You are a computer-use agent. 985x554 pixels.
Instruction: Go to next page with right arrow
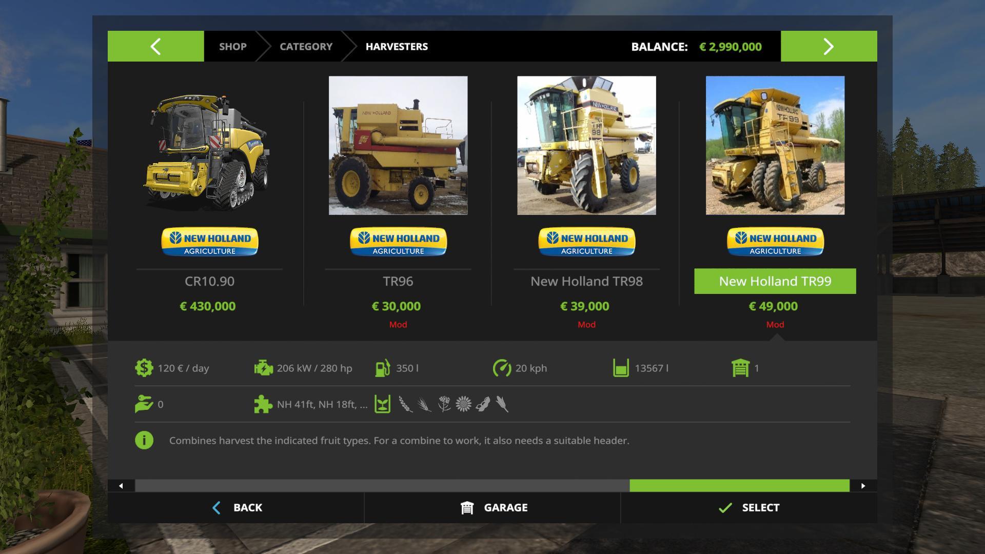point(829,46)
